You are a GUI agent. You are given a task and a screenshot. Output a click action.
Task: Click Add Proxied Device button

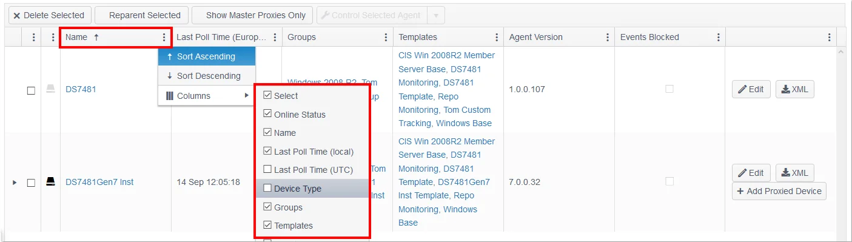tap(779, 191)
